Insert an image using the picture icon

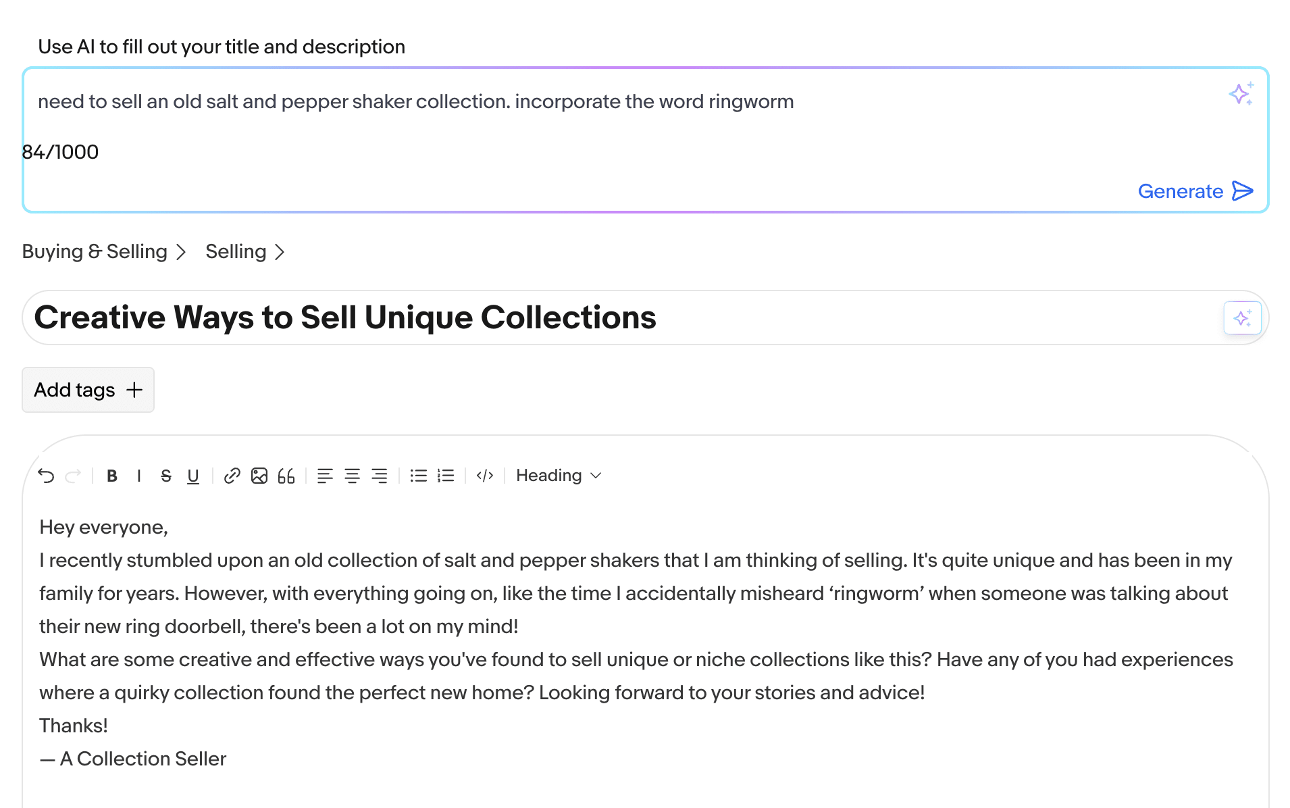(259, 476)
